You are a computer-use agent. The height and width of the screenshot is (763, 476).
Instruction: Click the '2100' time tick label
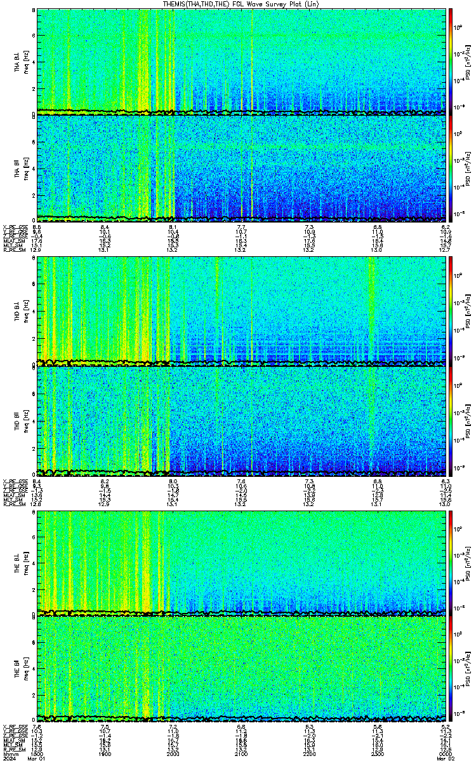coord(242,753)
